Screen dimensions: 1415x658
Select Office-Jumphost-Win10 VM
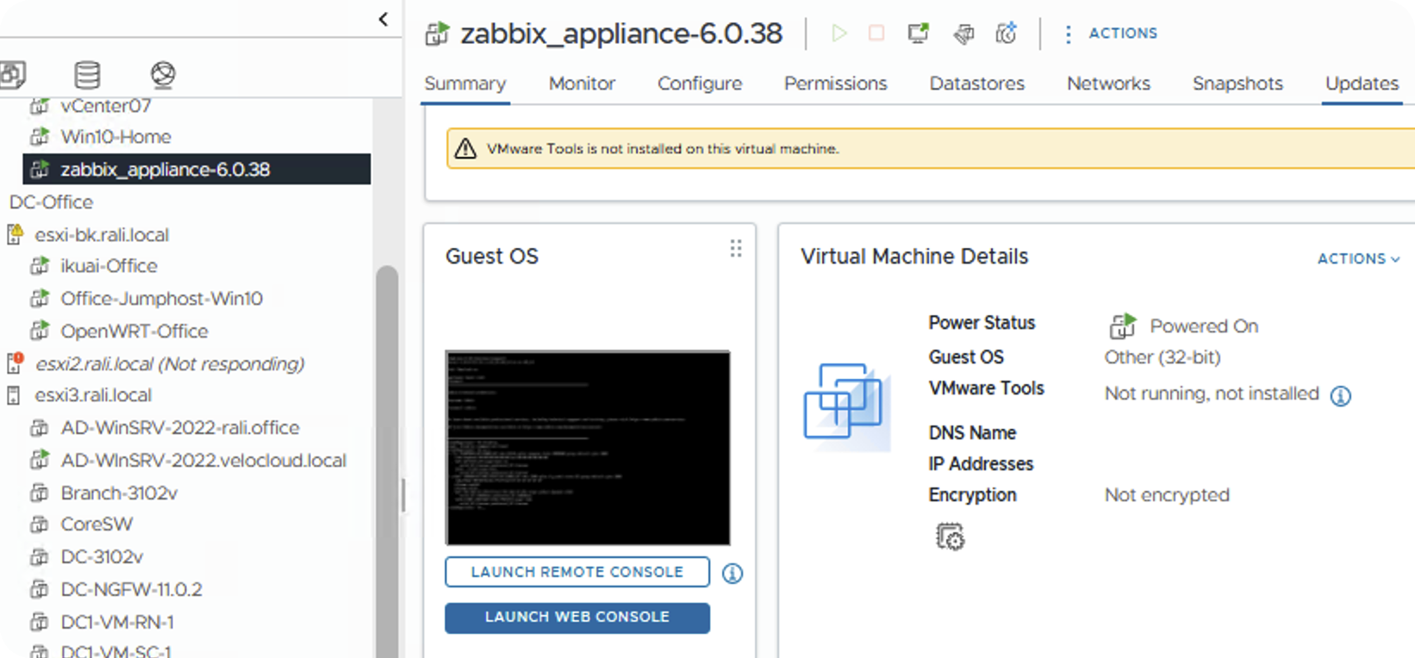click(x=161, y=299)
